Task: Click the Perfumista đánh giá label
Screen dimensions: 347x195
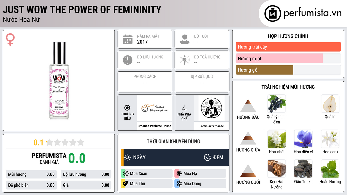Action: 49,158
